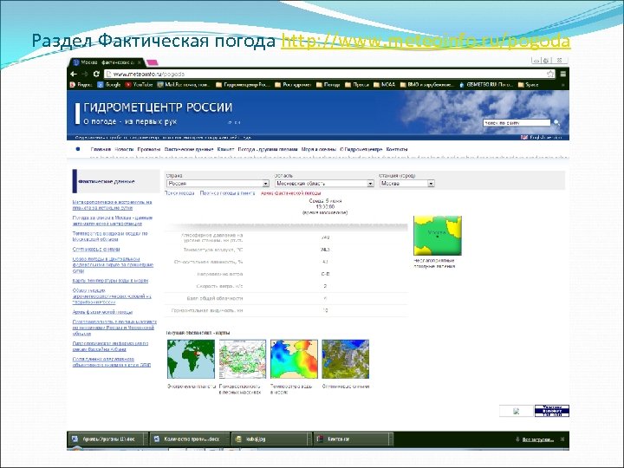The width and height of the screenshot is (624, 468).
Task: Expand the first .docx download arrow
Action: (146, 439)
